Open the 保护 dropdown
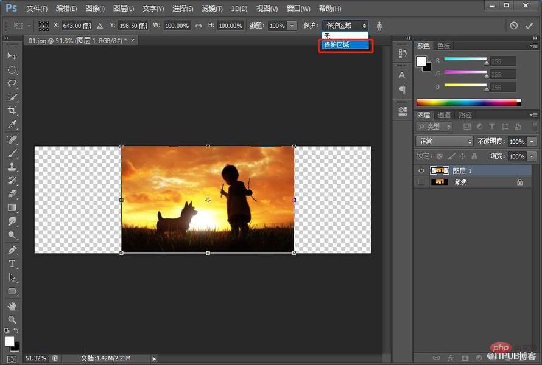This screenshot has width=542, height=365. point(345,26)
